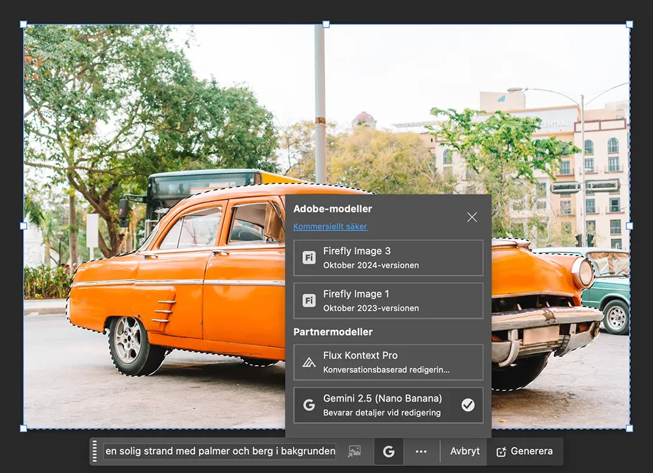Click the top-center transform handle
This screenshot has height=473, width=653.
[326, 24]
